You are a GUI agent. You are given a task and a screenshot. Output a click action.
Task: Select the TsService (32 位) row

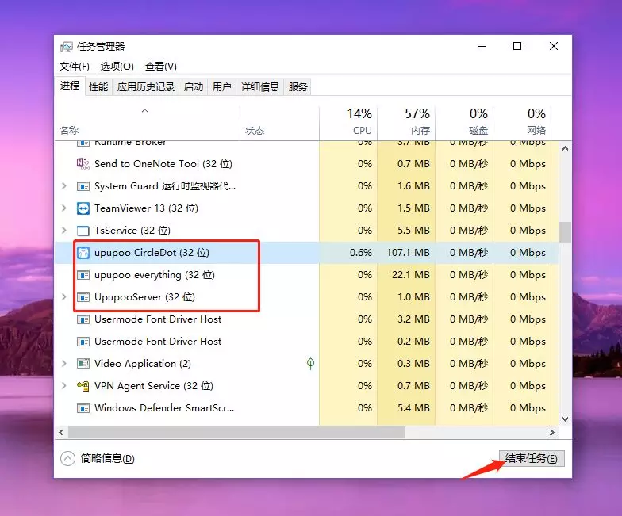pos(306,230)
